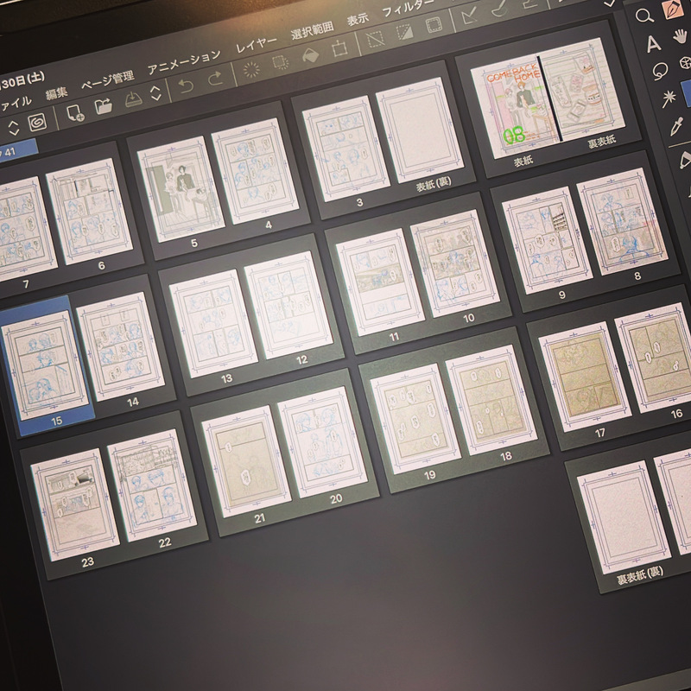Click the dashed-square scale selection icon
Viewport: 691px width, 691px height.
(280, 62)
